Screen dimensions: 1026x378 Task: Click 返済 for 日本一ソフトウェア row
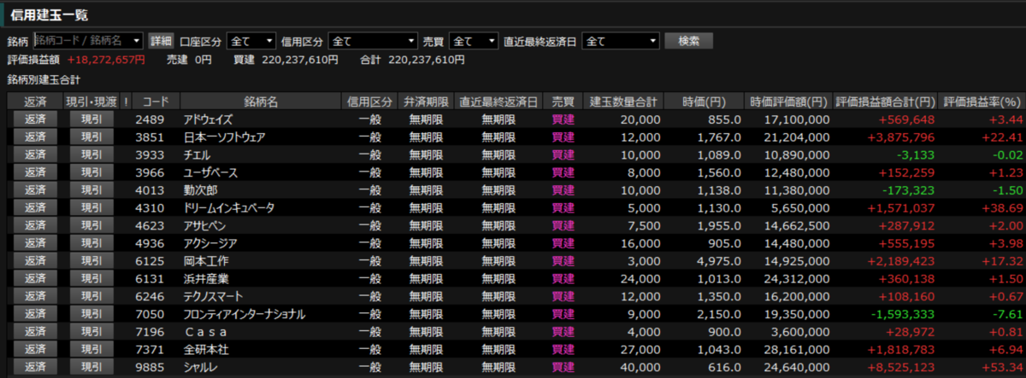35,137
